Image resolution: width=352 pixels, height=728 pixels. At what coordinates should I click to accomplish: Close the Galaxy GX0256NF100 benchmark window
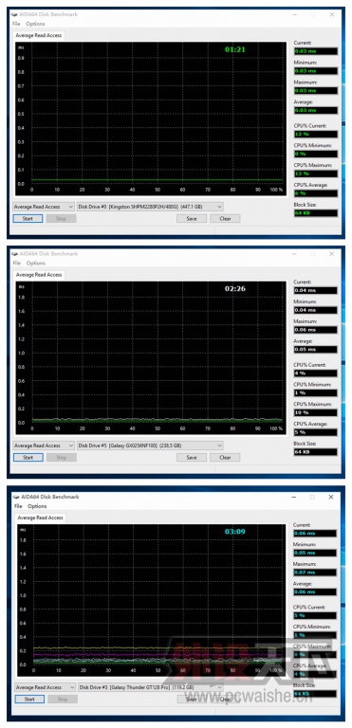332,254
